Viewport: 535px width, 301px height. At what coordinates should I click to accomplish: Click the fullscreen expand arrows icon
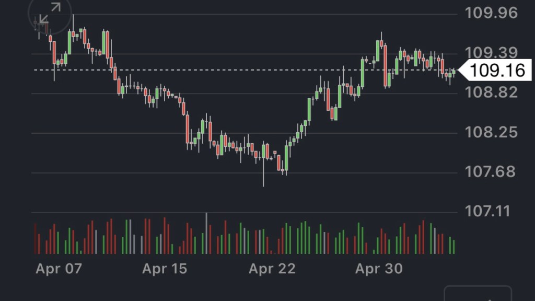pos(50,15)
